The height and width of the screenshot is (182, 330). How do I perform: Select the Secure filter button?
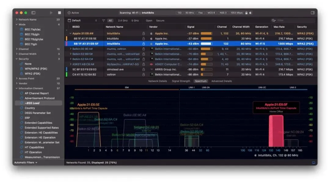[x=160, y=20]
